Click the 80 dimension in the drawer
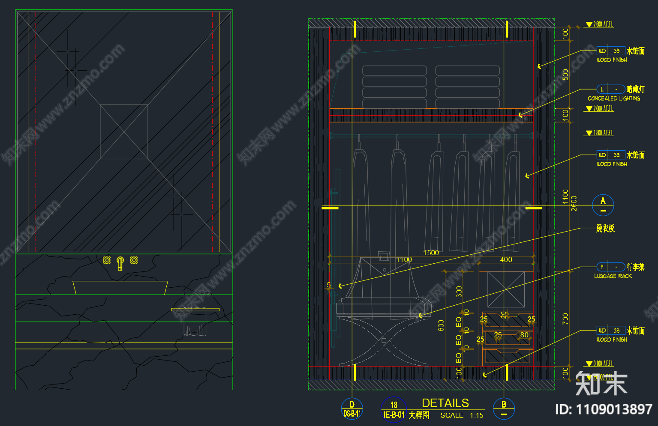 524,335
